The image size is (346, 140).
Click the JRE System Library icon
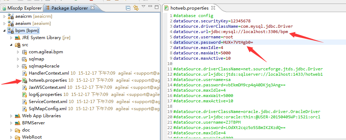[x=18, y=38]
